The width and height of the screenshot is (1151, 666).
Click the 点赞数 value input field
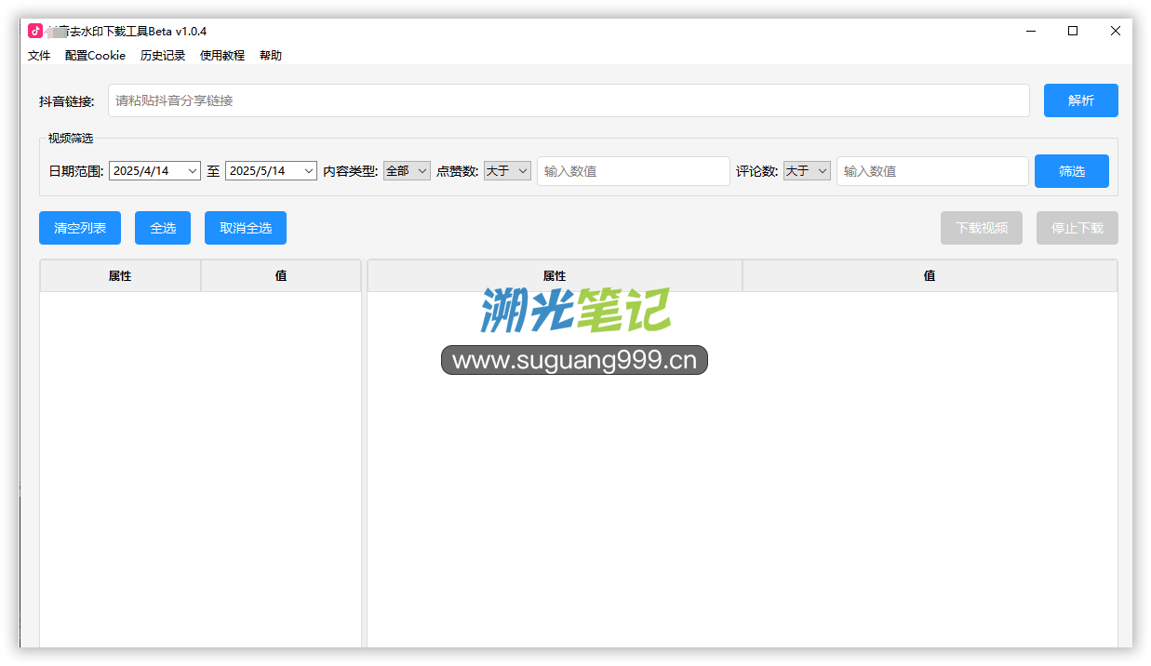click(x=634, y=171)
